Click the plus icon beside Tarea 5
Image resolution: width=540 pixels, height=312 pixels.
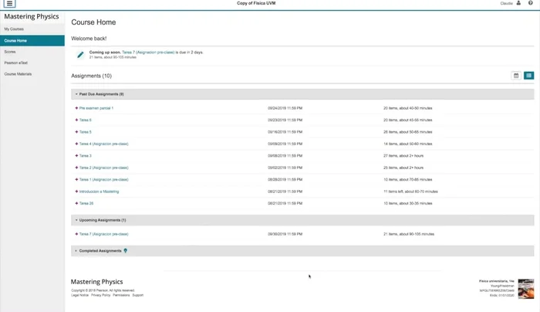tap(76, 132)
